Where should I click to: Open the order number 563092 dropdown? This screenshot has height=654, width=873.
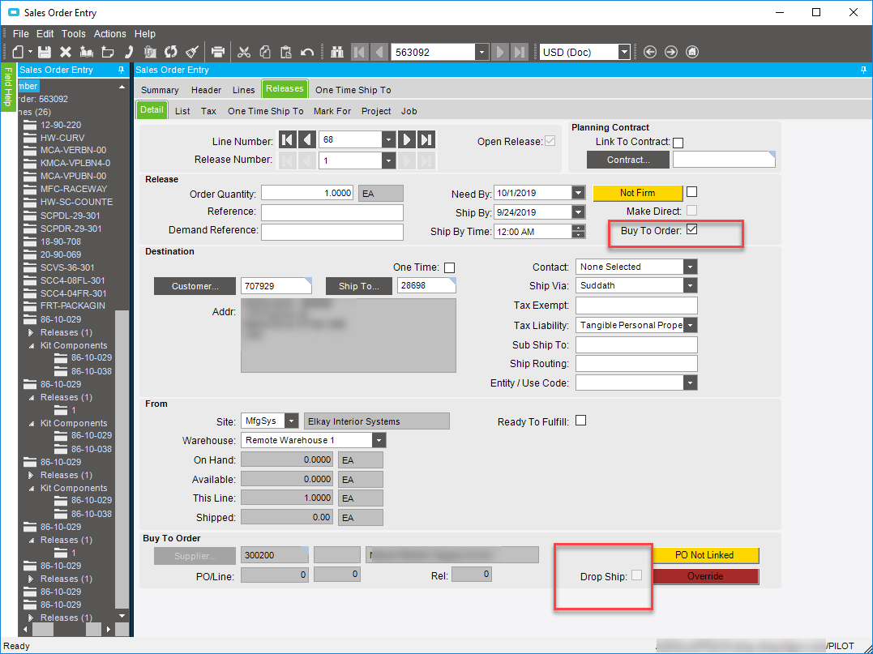point(482,53)
